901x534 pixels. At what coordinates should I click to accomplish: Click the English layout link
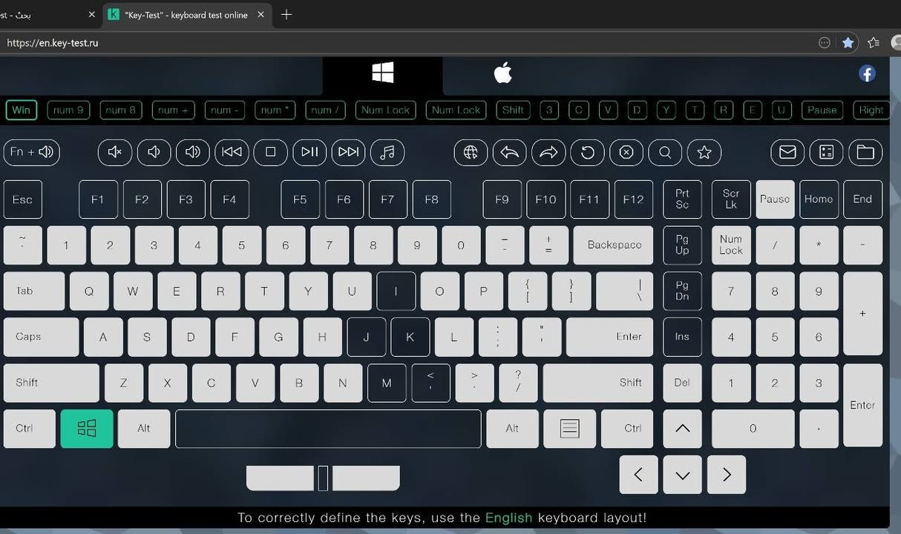pyautogui.click(x=508, y=518)
